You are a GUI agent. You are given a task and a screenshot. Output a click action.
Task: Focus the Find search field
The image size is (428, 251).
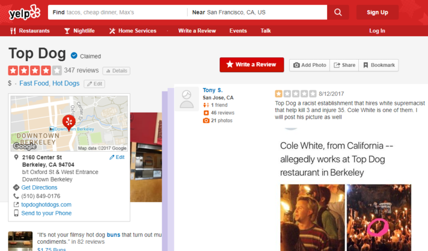pyautogui.click(x=118, y=12)
